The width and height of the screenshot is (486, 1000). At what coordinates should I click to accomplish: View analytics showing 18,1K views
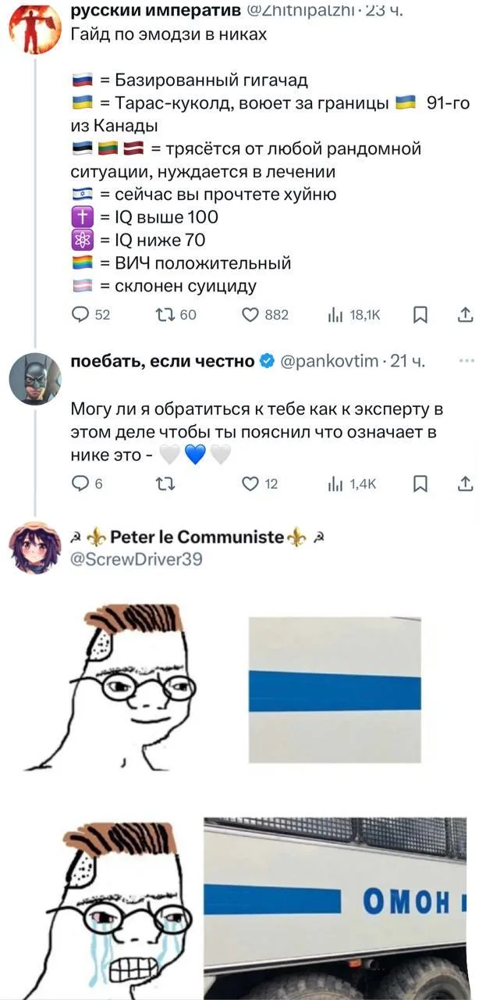354,315
